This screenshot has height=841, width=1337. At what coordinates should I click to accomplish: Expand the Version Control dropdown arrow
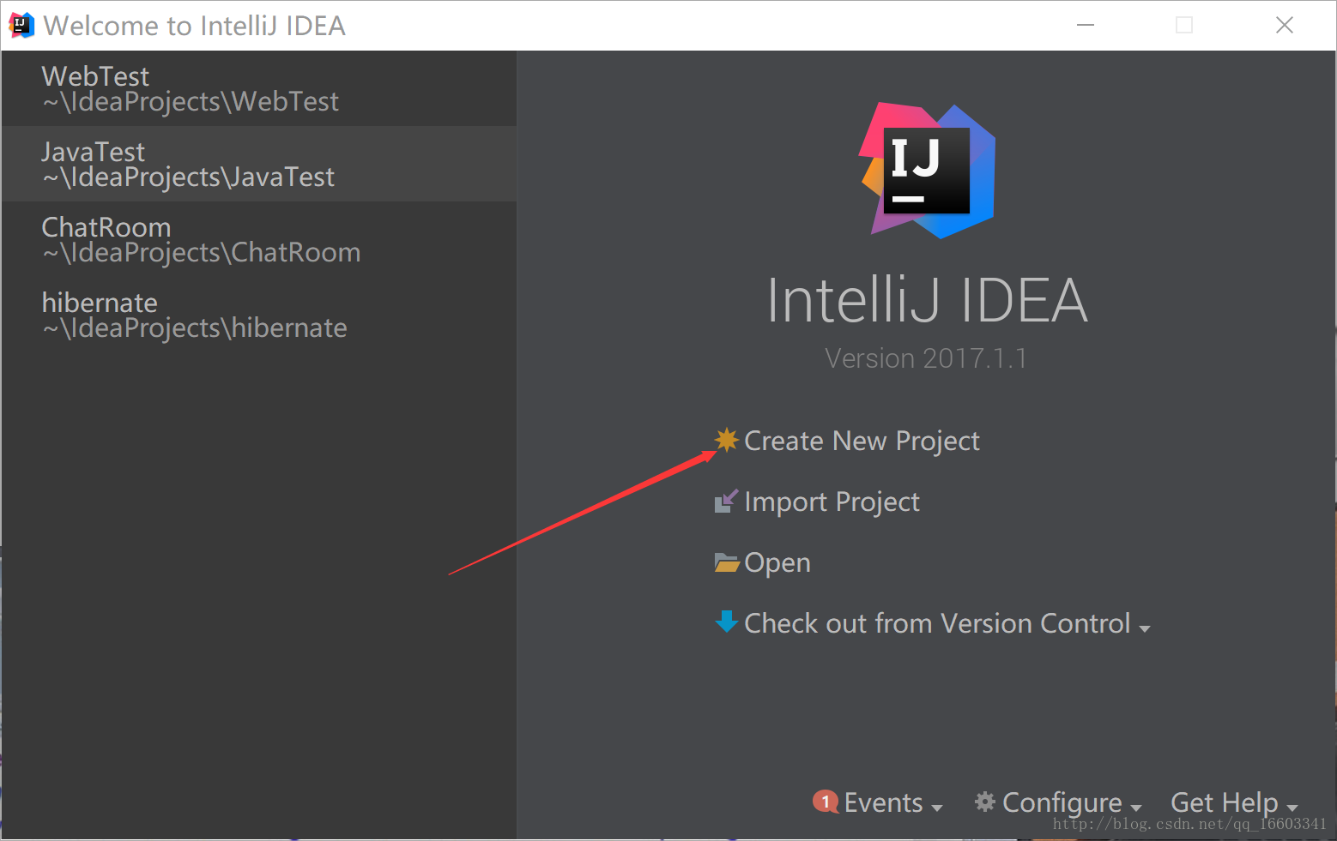pyautogui.click(x=1144, y=628)
